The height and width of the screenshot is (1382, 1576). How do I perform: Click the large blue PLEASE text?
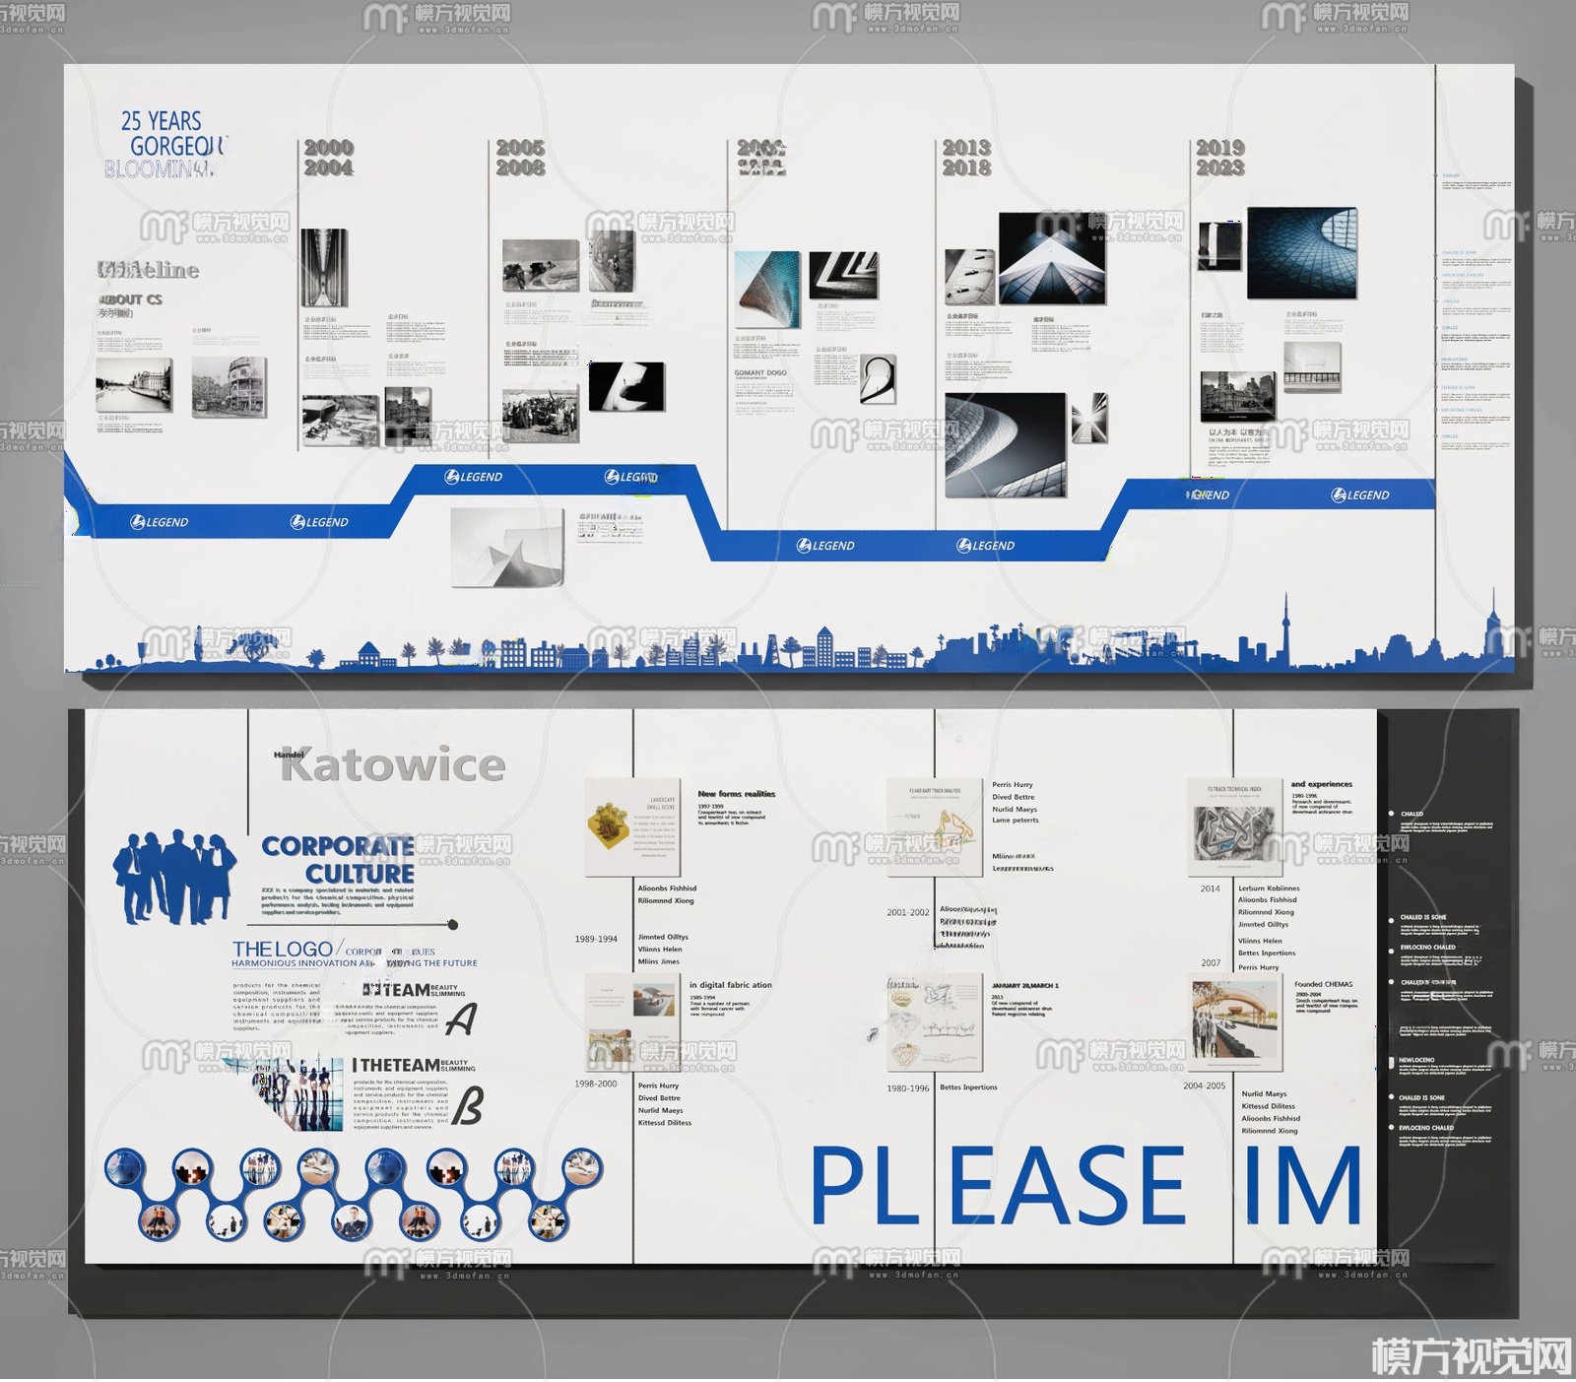click(998, 1186)
